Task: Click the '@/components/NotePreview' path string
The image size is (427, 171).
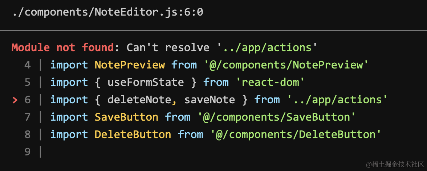Action: pos(286,65)
